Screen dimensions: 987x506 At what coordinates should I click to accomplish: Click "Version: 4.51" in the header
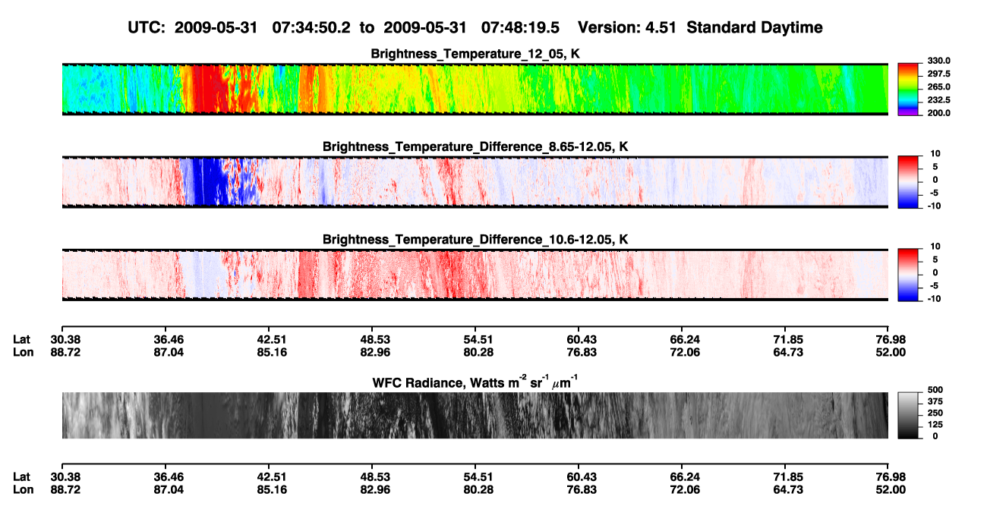(628, 27)
